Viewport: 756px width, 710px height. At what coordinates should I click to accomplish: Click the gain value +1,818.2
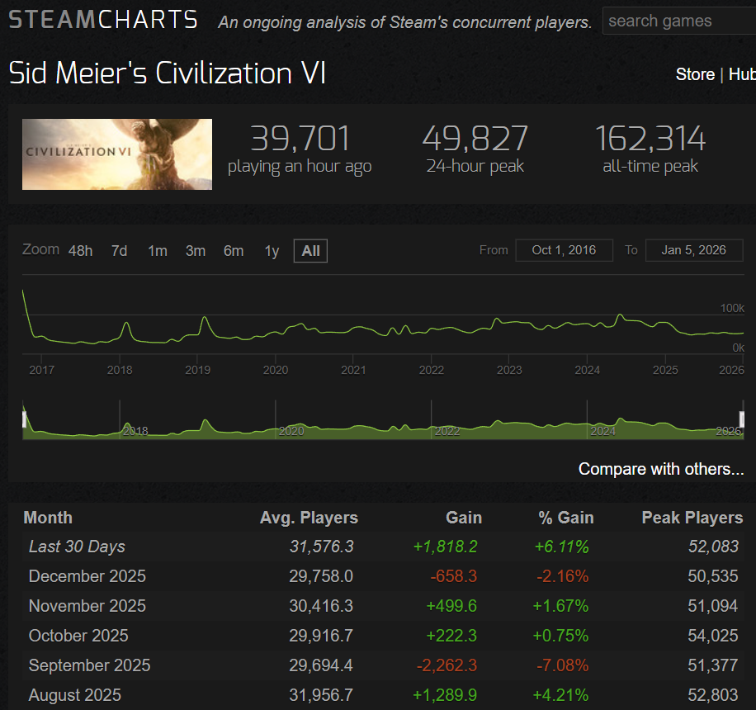pos(446,547)
